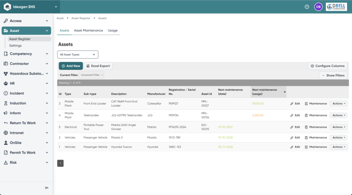Open the help question mark icon
Image resolution: width=352 pixels, height=195 pixels.
pyautogui.click(x=307, y=7)
